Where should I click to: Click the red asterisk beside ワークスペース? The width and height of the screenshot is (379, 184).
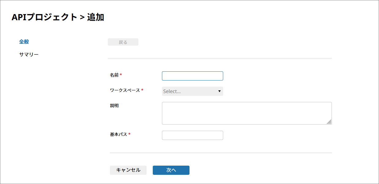[x=142, y=91]
